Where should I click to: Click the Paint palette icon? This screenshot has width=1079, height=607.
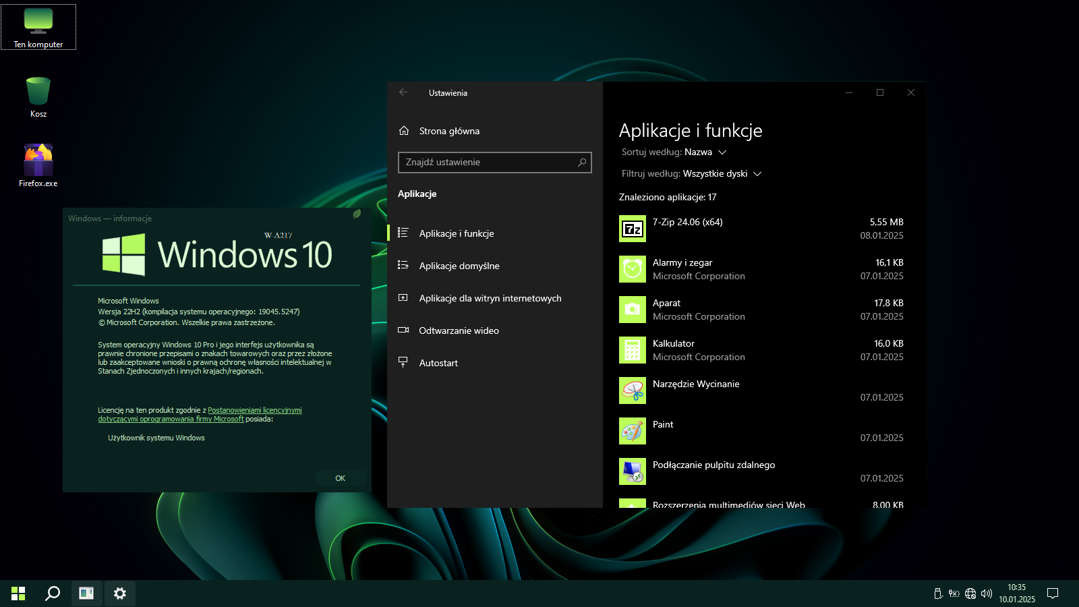(632, 431)
